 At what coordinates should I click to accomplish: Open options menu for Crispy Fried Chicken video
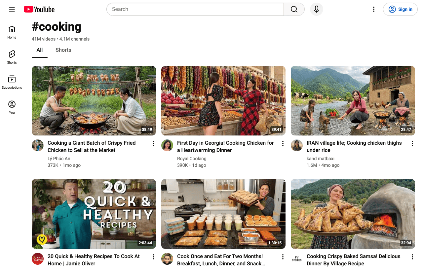tap(153, 143)
